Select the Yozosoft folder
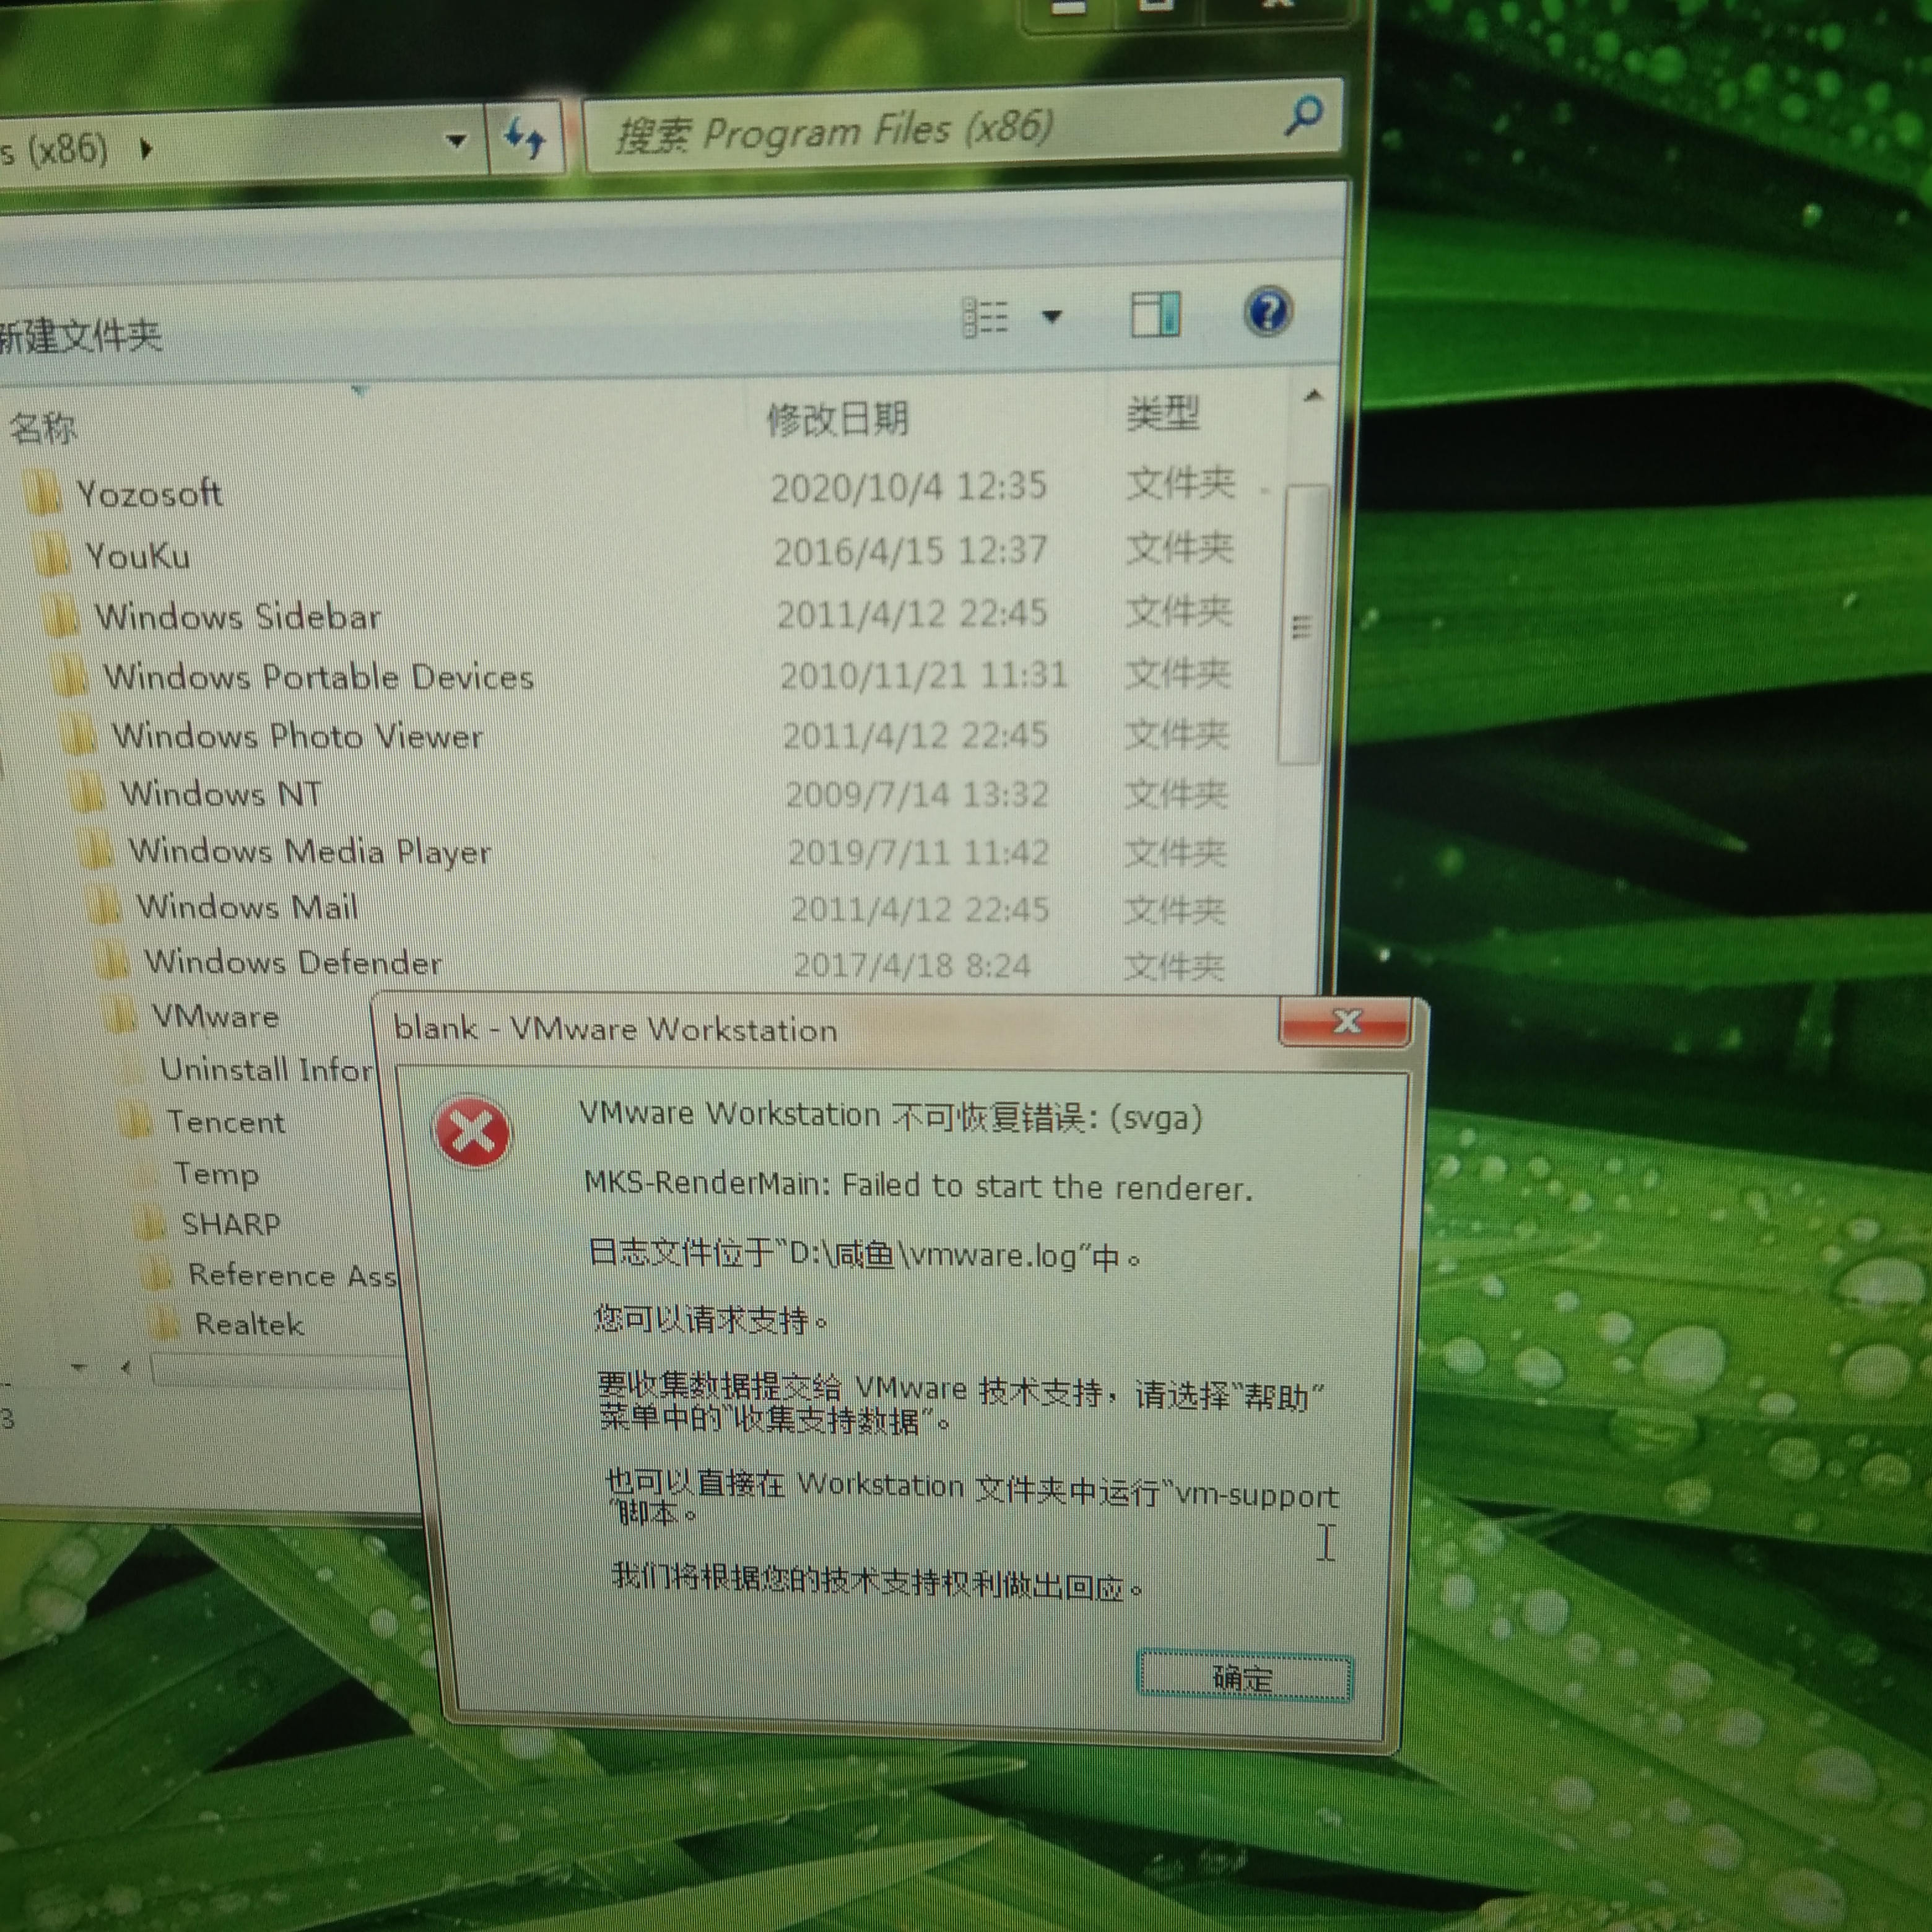The height and width of the screenshot is (1932, 1932). click(x=150, y=493)
